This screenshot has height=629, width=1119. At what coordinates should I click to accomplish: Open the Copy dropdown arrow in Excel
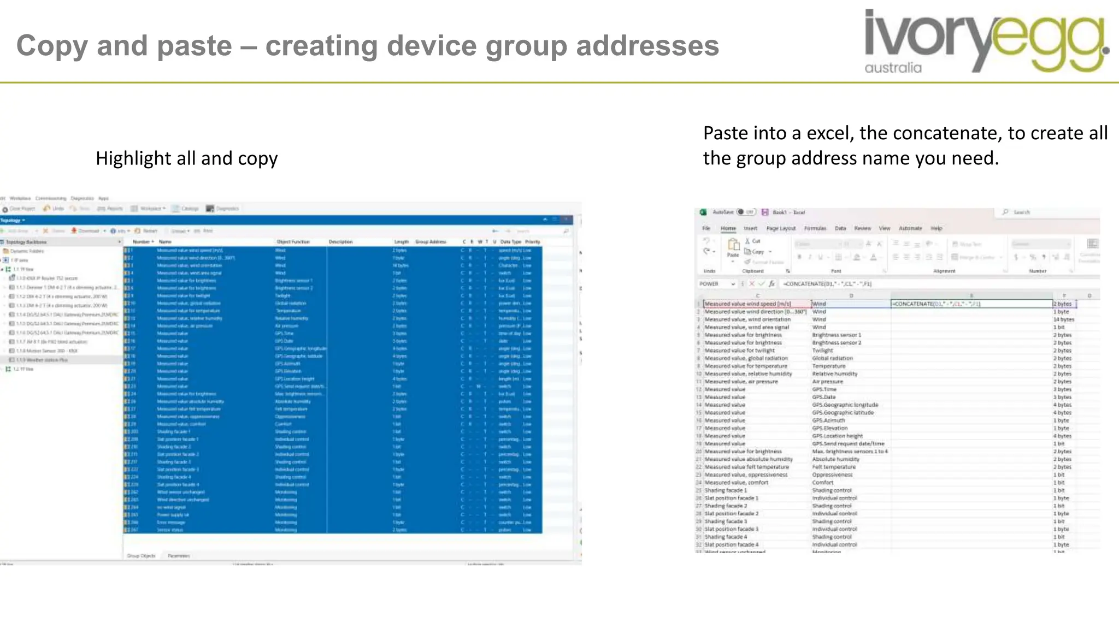click(770, 252)
